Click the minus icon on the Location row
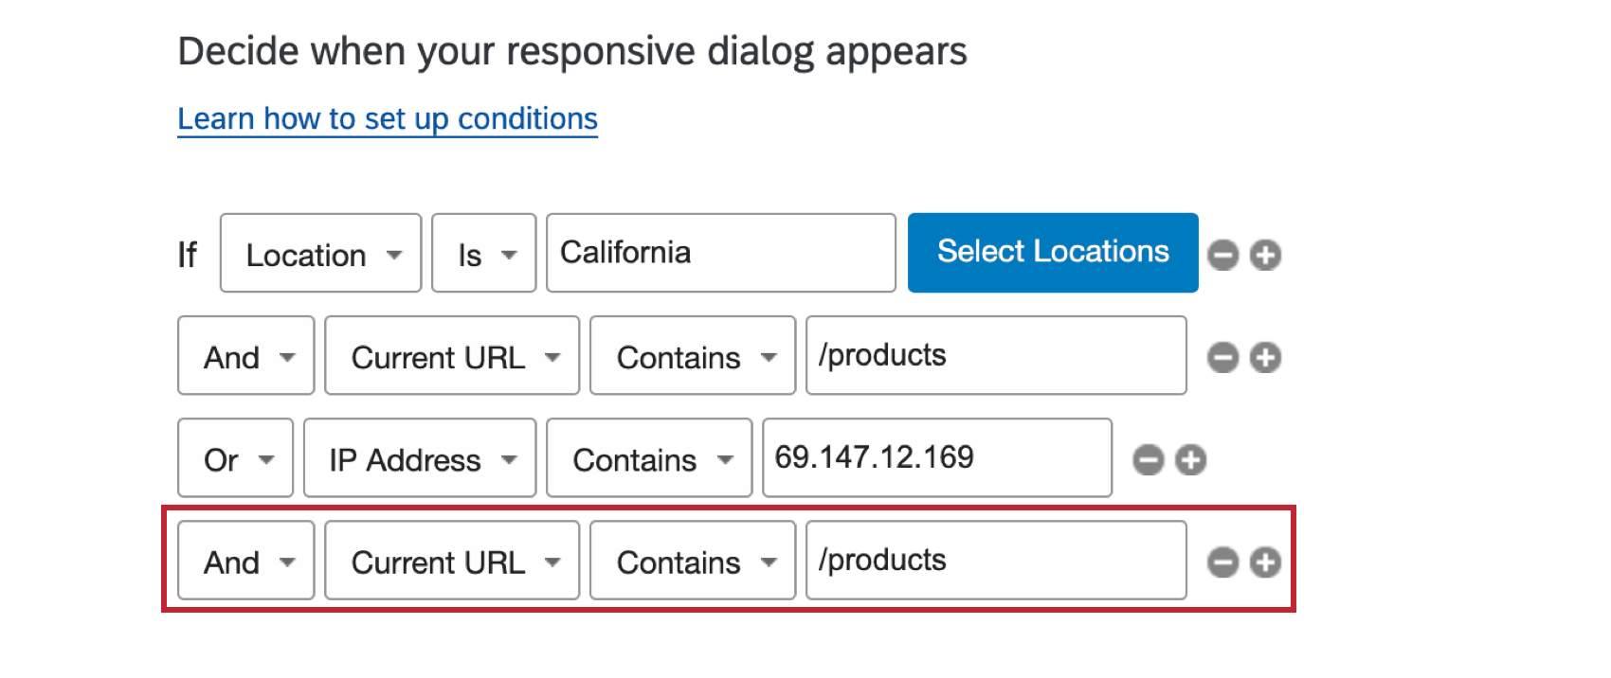 pyautogui.click(x=1223, y=254)
